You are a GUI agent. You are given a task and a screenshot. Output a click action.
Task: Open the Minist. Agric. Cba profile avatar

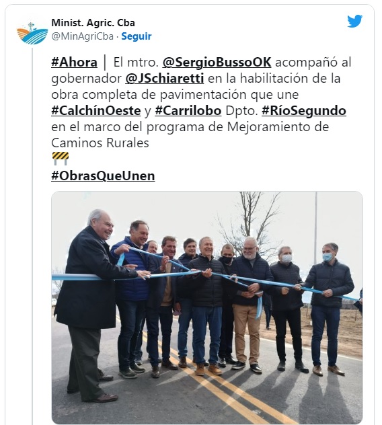(x=32, y=33)
